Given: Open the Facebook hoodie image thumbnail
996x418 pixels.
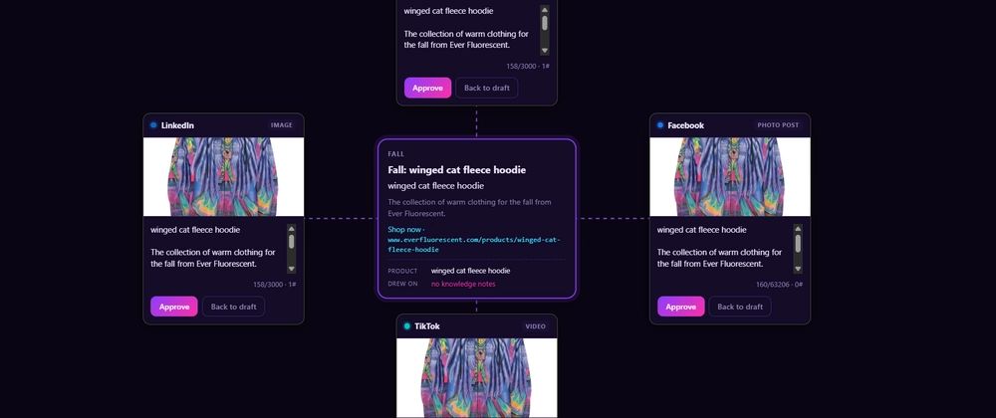Looking at the screenshot, I should (730, 177).
